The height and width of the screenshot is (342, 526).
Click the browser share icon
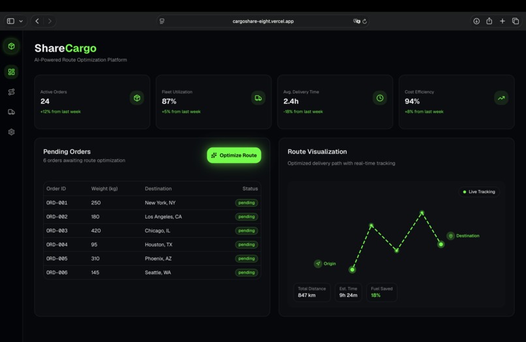pyautogui.click(x=489, y=21)
